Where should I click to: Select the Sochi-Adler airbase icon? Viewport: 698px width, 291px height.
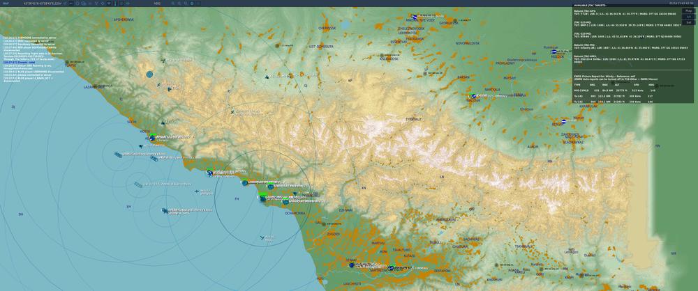click(x=153, y=139)
